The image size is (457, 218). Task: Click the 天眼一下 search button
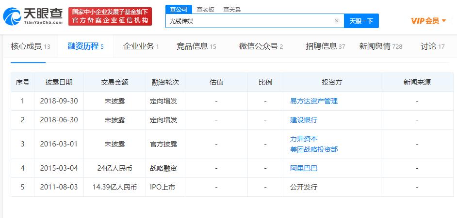pyautogui.click(x=361, y=21)
